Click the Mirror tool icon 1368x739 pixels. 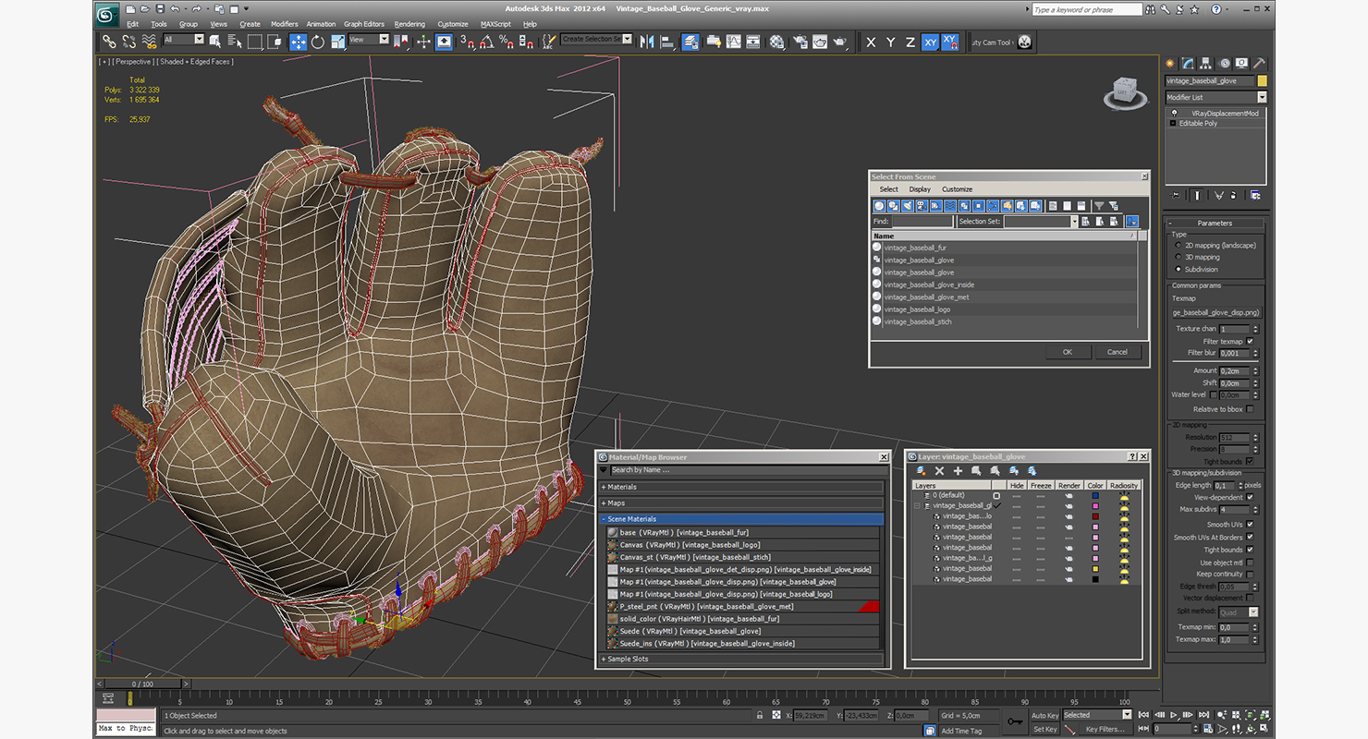[x=647, y=42]
